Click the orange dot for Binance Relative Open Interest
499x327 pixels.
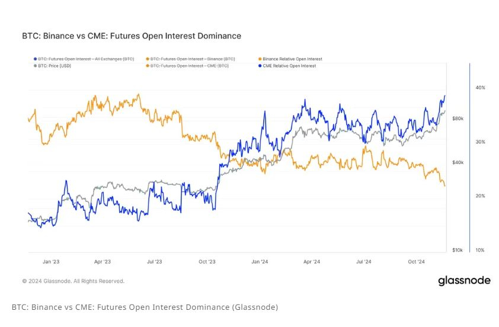click(x=260, y=59)
